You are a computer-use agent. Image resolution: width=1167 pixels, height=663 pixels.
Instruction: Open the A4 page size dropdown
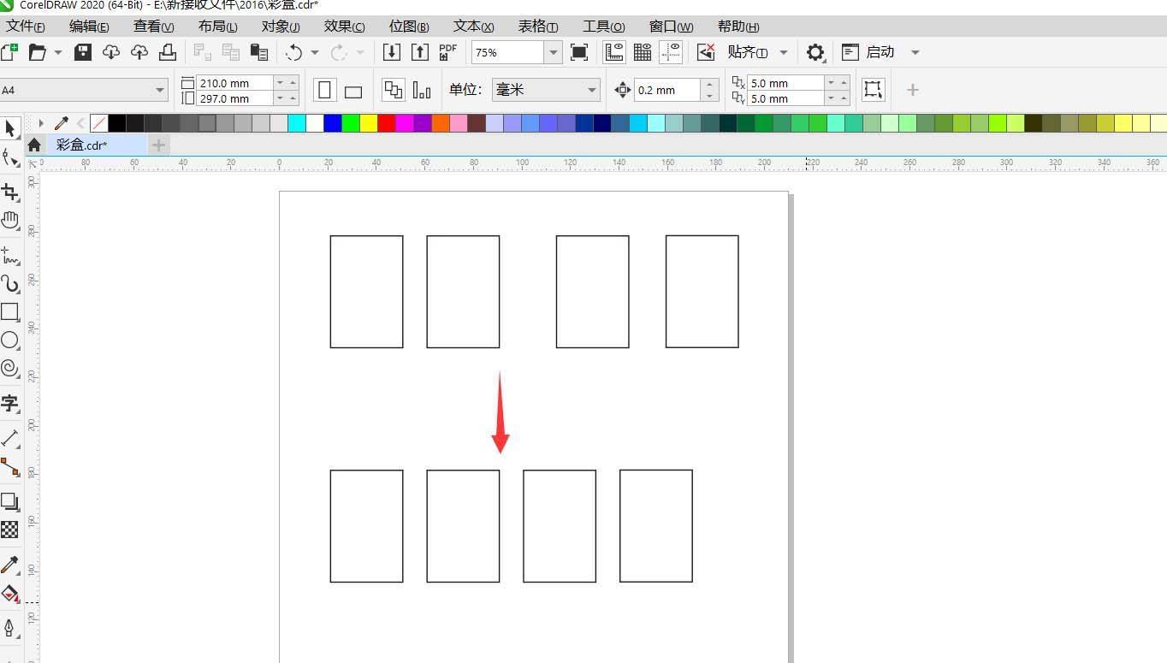pos(160,90)
